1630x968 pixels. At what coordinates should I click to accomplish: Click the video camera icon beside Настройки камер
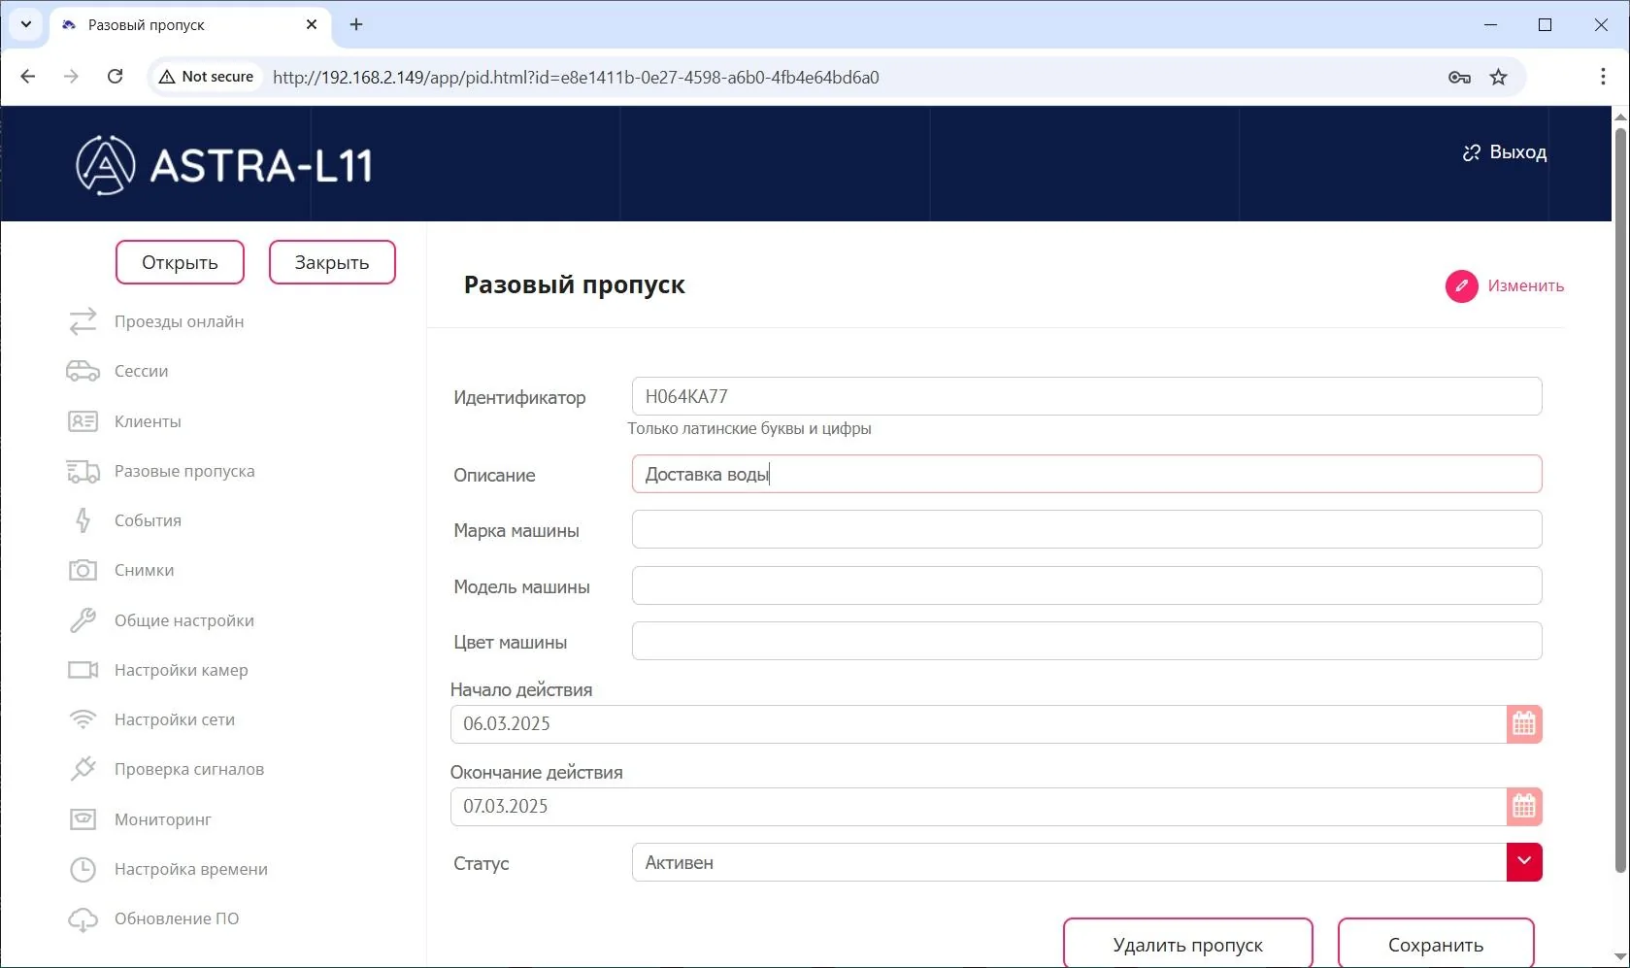(x=83, y=670)
